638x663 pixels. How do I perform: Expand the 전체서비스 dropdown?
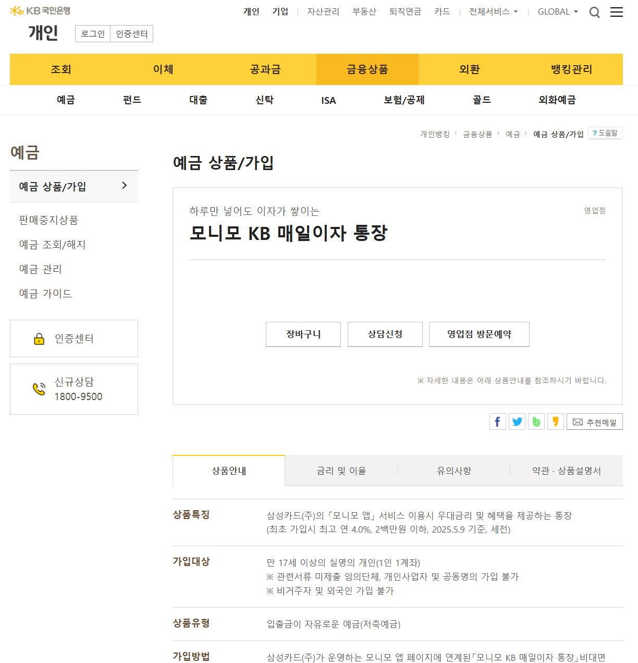(x=493, y=11)
